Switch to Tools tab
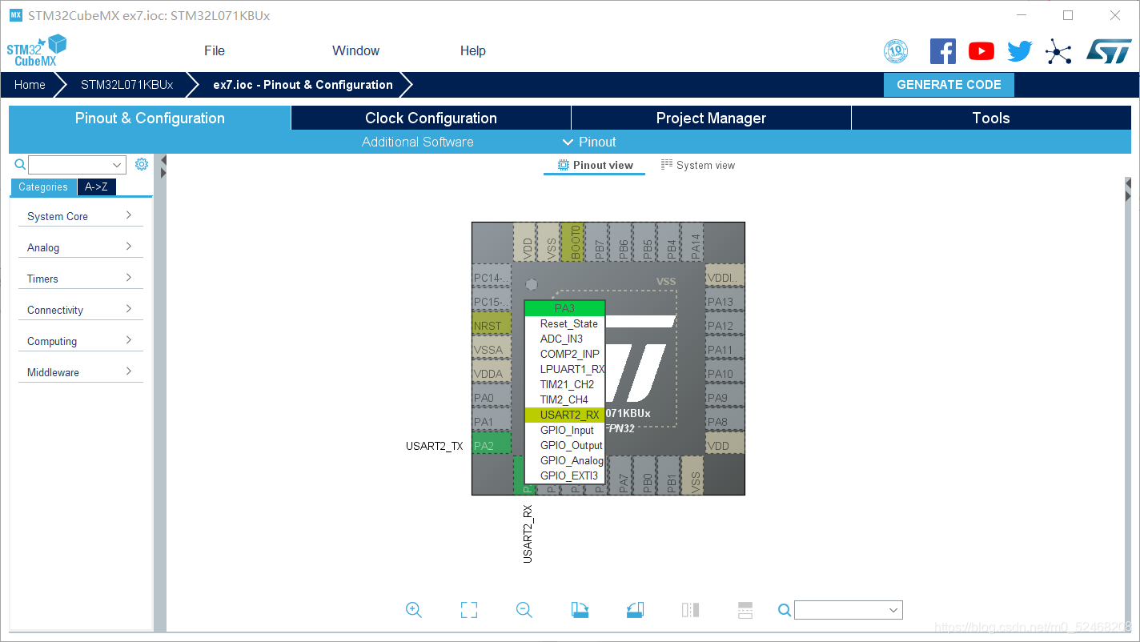1140x642 pixels. point(991,118)
